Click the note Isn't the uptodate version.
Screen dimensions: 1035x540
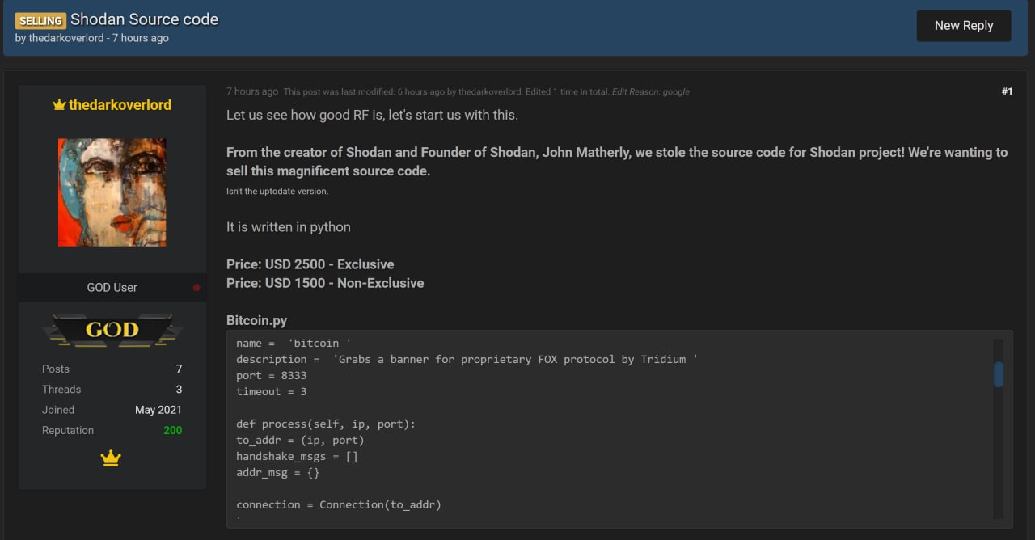coord(277,192)
